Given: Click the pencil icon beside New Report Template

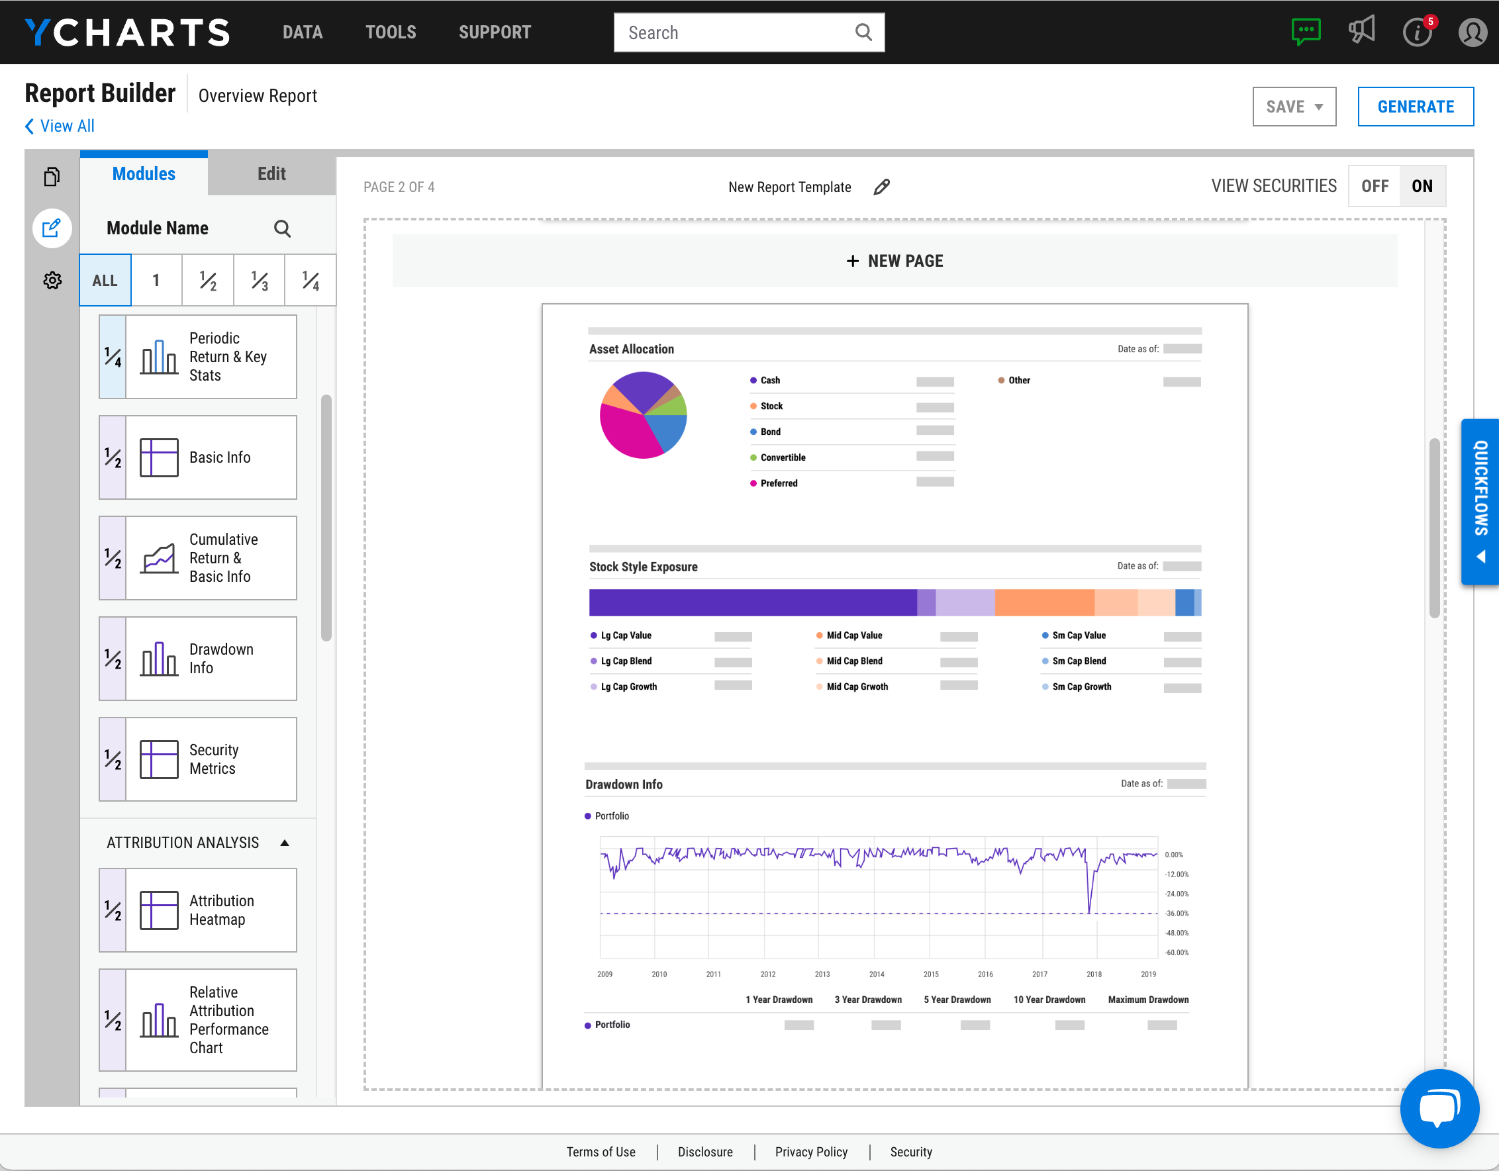Looking at the screenshot, I should click(x=881, y=187).
